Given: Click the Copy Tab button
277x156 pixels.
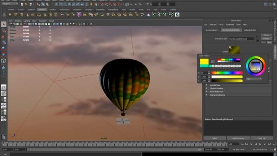Looking at the screenshot, I should pos(261,138).
